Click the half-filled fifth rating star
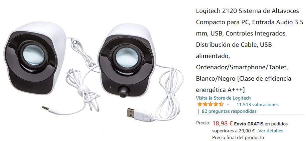The height and width of the screenshot is (141, 306). tap(221, 104)
